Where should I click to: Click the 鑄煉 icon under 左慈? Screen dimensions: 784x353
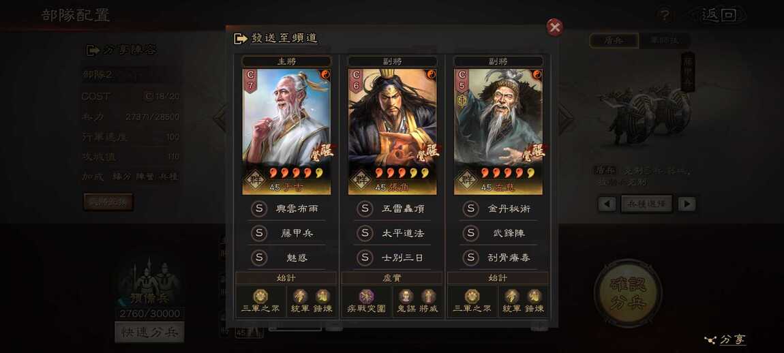click(x=534, y=296)
